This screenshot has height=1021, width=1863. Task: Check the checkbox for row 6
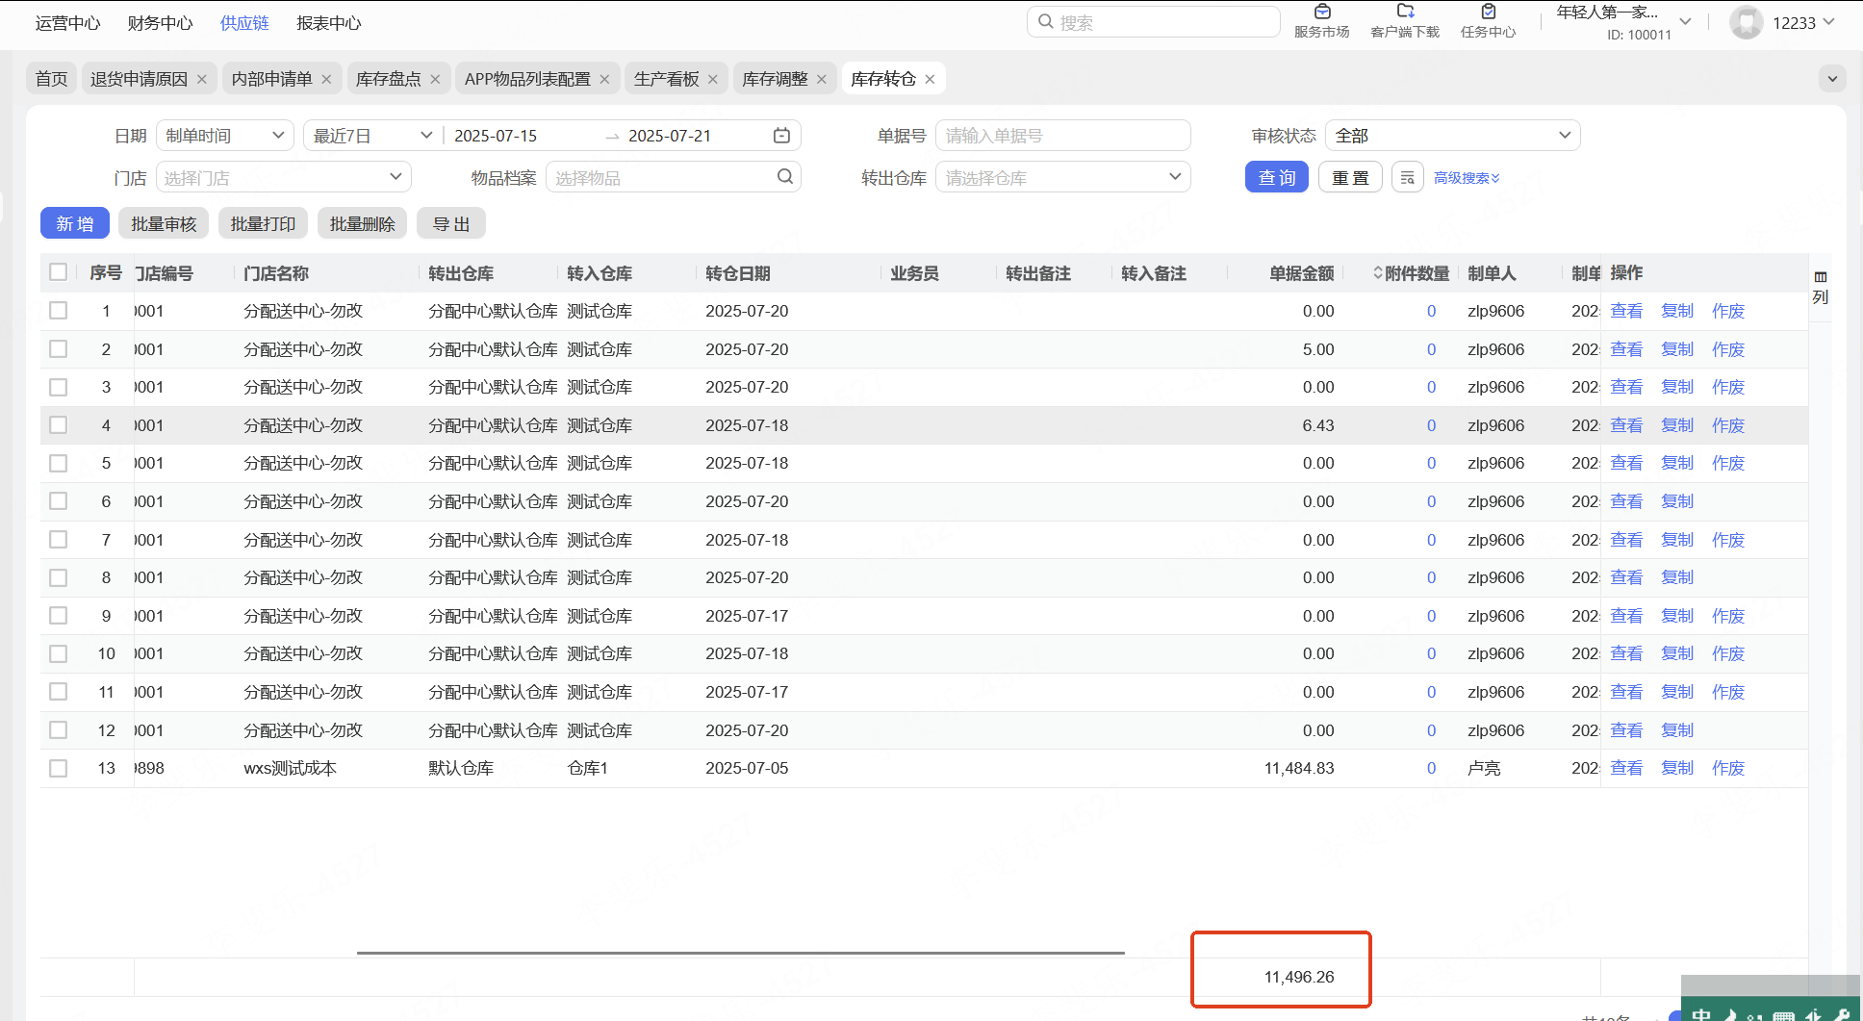(59, 501)
